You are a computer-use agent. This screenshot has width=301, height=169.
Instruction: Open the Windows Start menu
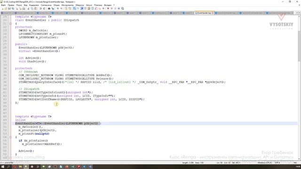click(3, 167)
